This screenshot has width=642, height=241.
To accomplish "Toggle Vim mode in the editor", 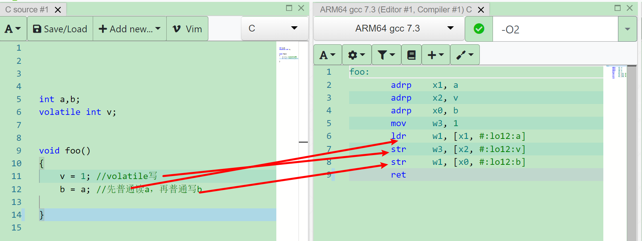I will click(x=187, y=29).
